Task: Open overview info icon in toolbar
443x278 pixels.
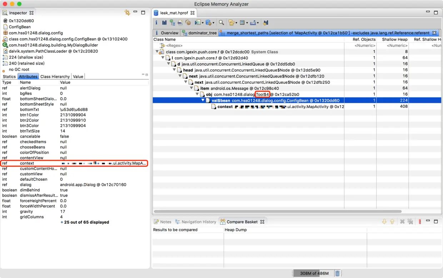Action: pyautogui.click(x=156, y=23)
